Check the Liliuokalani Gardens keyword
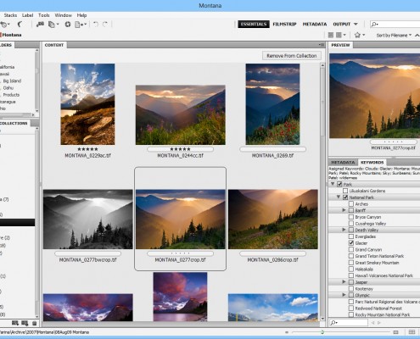The image size is (420, 339). [345, 191]
